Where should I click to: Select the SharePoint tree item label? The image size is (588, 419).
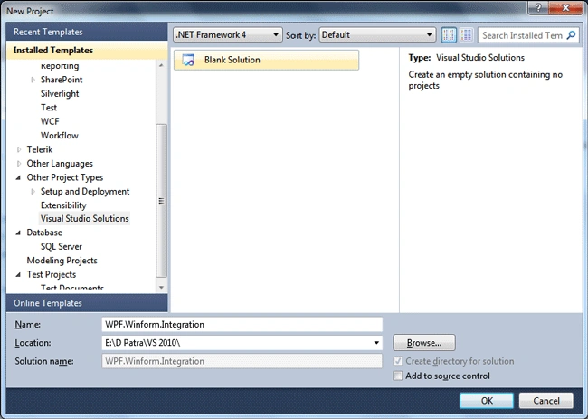62,80
